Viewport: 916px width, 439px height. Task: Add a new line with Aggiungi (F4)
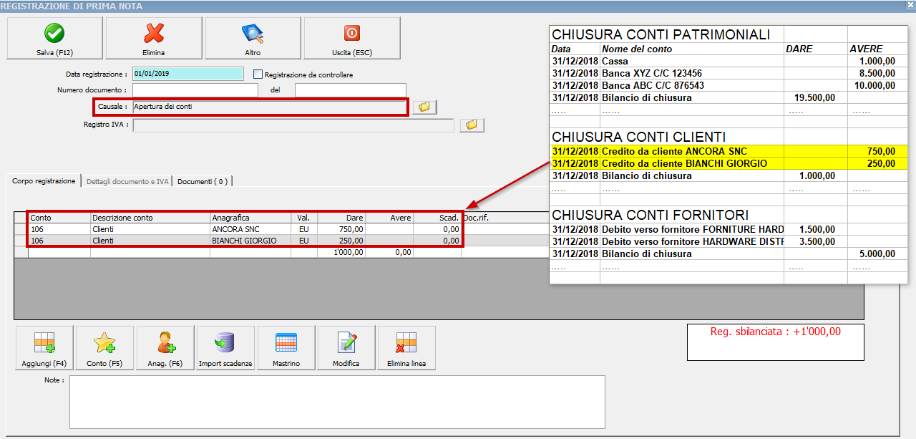pos(43,348)
